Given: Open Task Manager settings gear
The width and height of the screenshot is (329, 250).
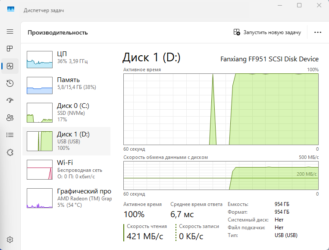Looking at the screenshot, I should point(10,240).
